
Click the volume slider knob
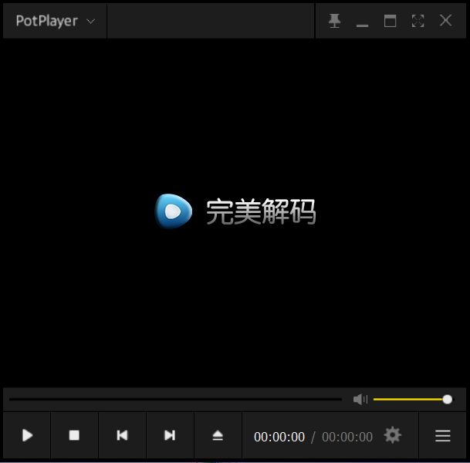[447, 399]
